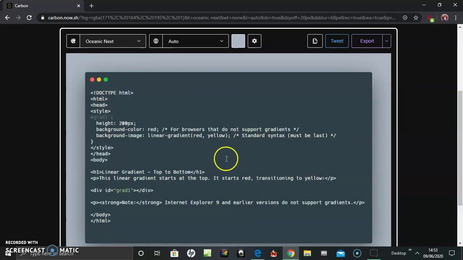The width and height of the screenshot is (463, 260).
Task: Open Cortana circle on taskbar
Action: (x=141, y=253)
